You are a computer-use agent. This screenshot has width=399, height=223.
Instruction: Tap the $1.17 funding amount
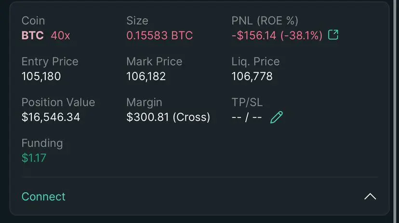[34, 158]
